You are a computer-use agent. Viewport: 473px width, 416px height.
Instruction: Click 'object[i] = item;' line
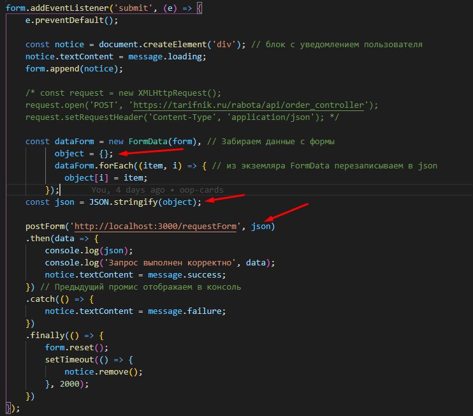[106, 178]
